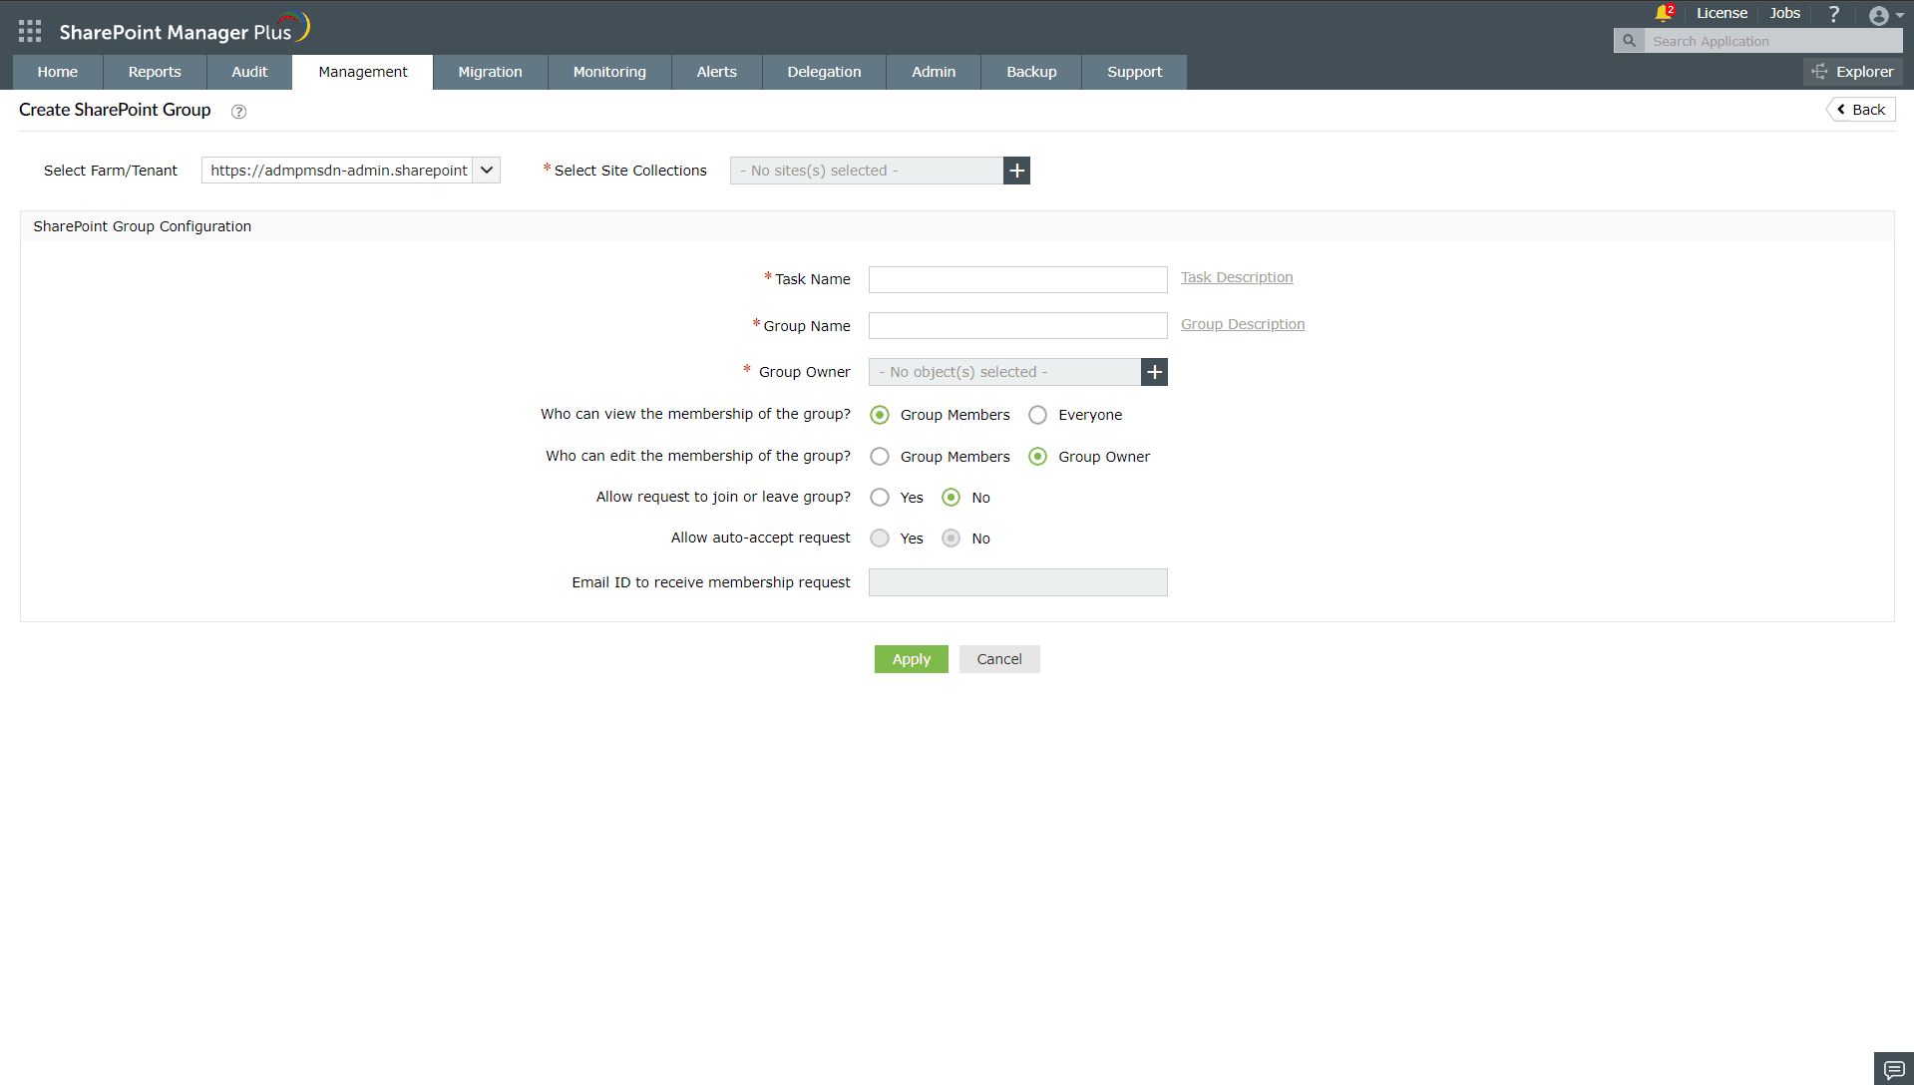Select Group Members for viewing membership

(x=880, y=415)
